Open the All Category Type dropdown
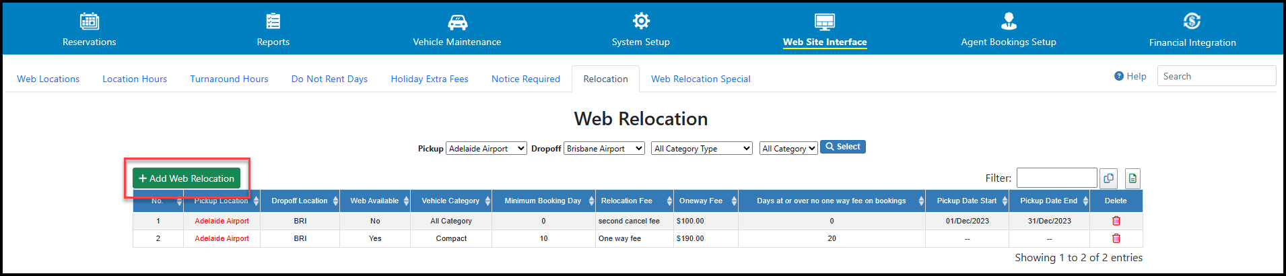The image size is (1286, 276). coord(702,149)
